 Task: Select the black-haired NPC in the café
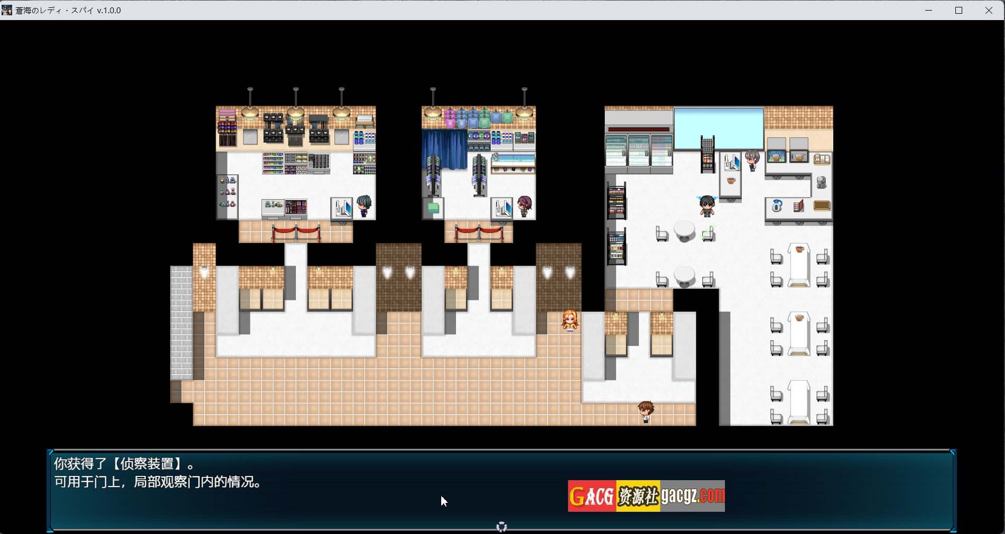click(707, 206)
